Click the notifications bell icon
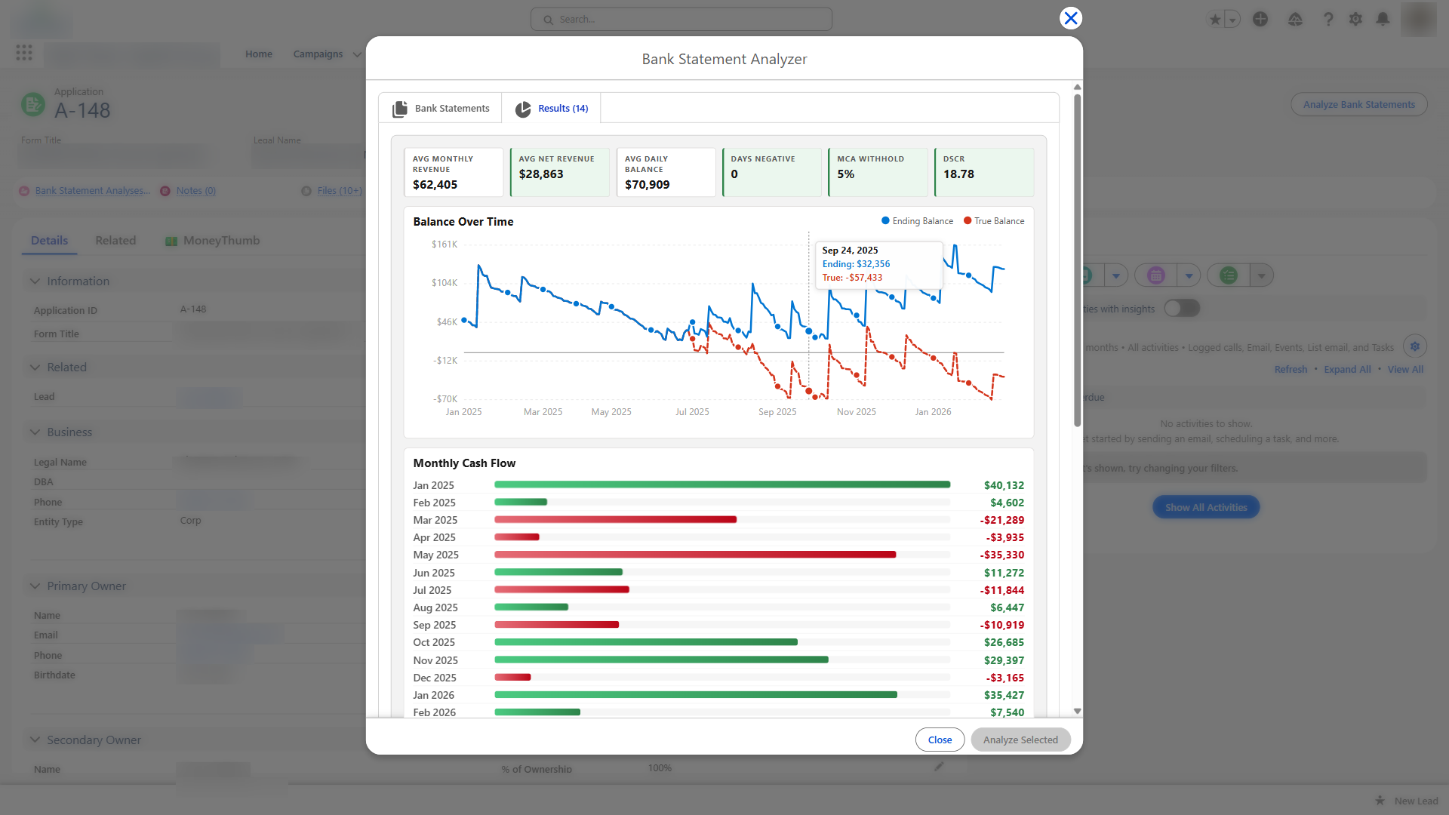Viewport: 1449px width, 815px height. [1383, 19]
